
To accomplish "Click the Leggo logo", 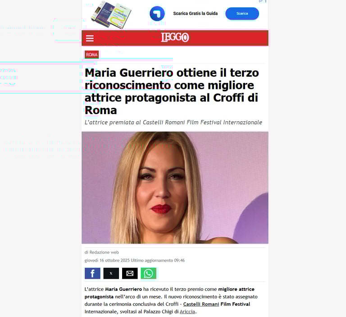I will tap(175, 37).
